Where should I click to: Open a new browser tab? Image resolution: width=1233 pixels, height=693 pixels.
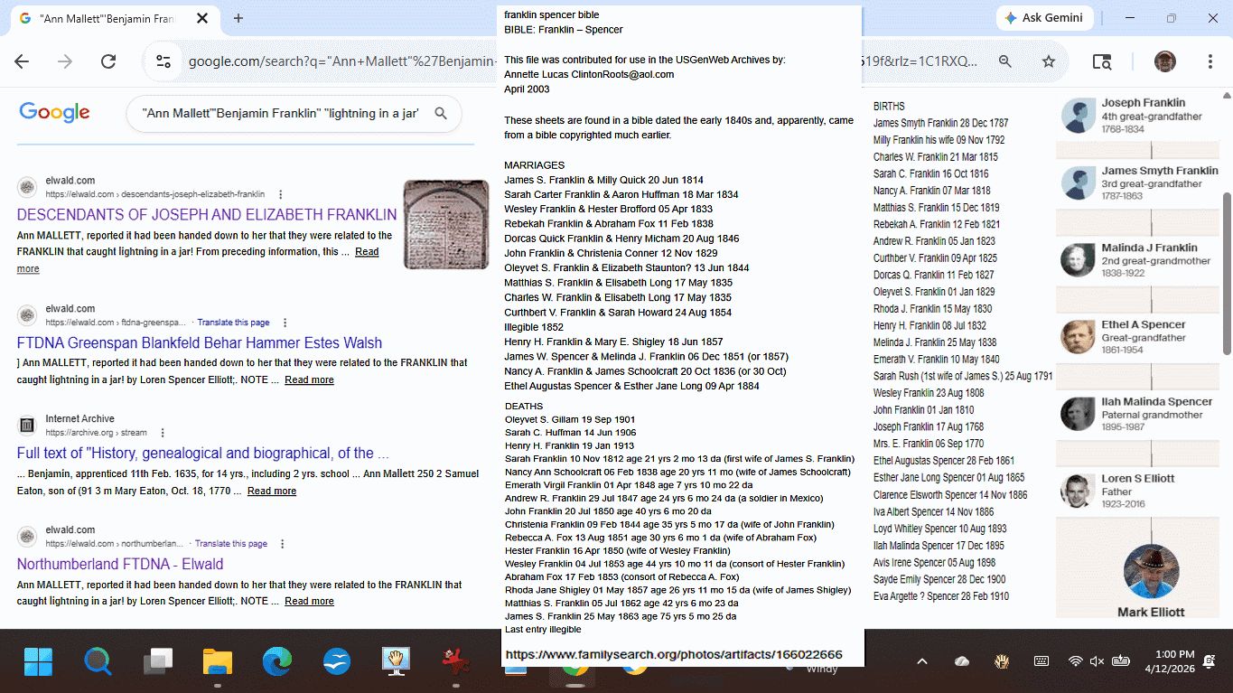pyautogui.click(x=238, y=18)
